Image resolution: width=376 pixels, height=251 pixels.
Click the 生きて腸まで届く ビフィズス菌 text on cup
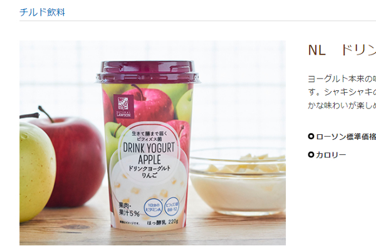(x=149, y=136)
